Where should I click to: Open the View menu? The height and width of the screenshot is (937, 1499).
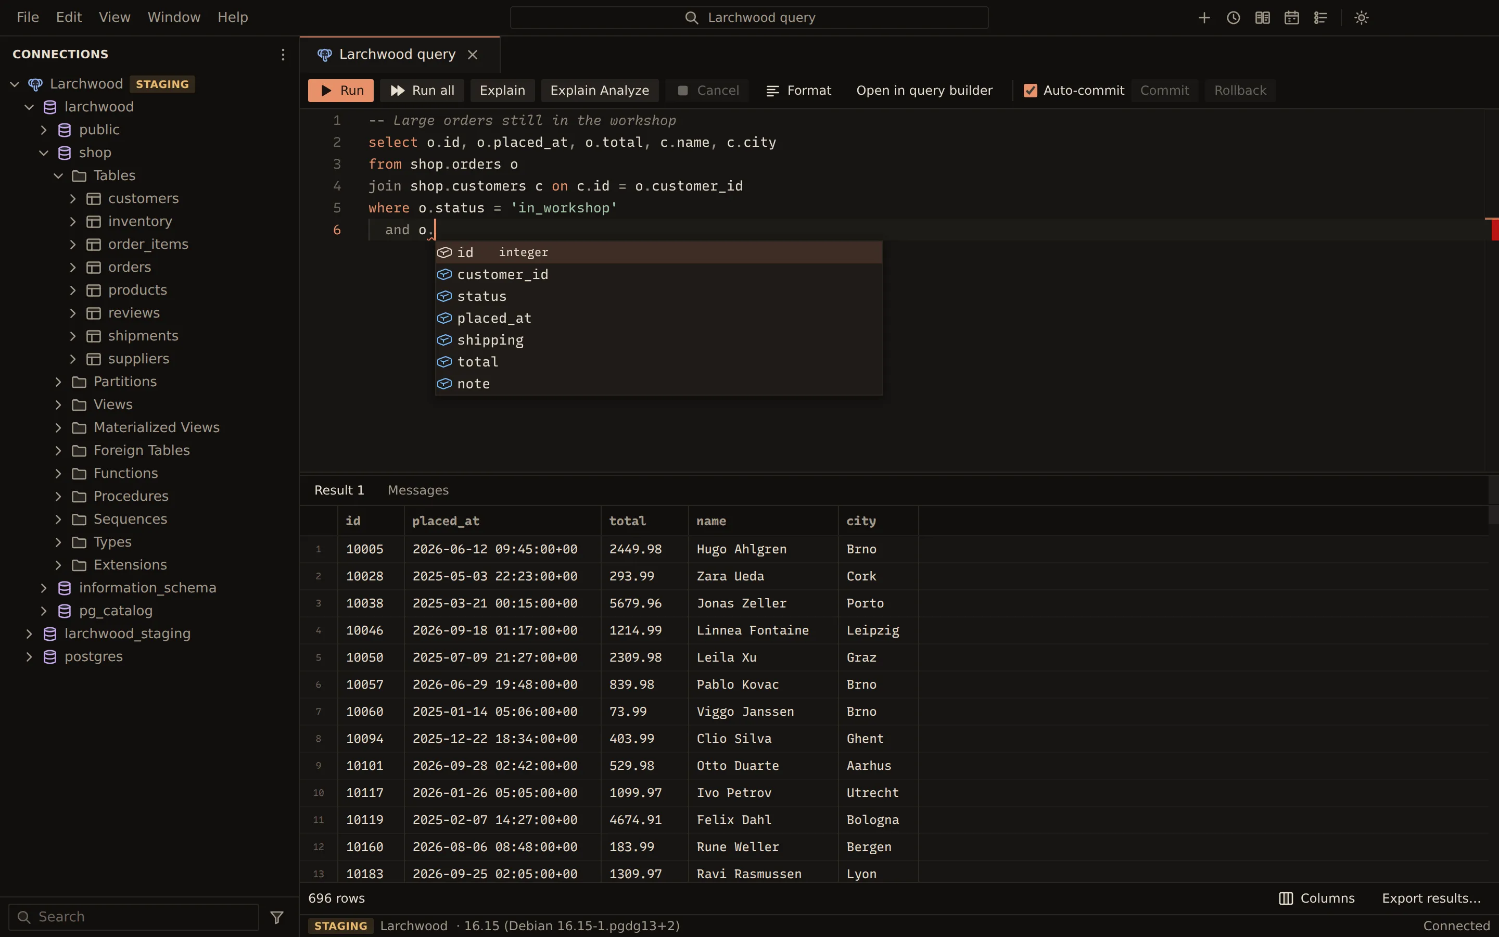[115, 17]
